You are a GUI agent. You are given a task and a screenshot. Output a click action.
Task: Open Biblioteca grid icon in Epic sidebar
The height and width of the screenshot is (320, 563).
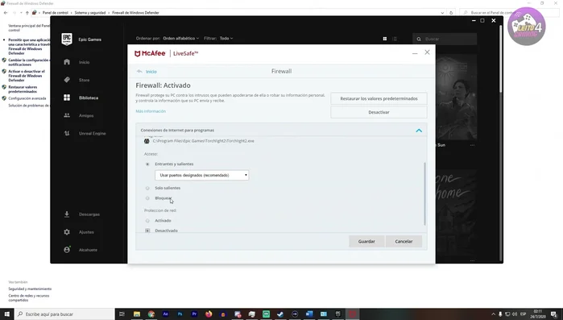pos(67,98)
